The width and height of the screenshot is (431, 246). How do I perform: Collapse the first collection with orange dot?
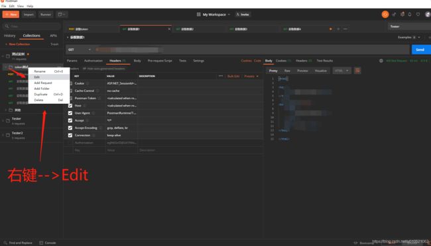tap(3, 56)
